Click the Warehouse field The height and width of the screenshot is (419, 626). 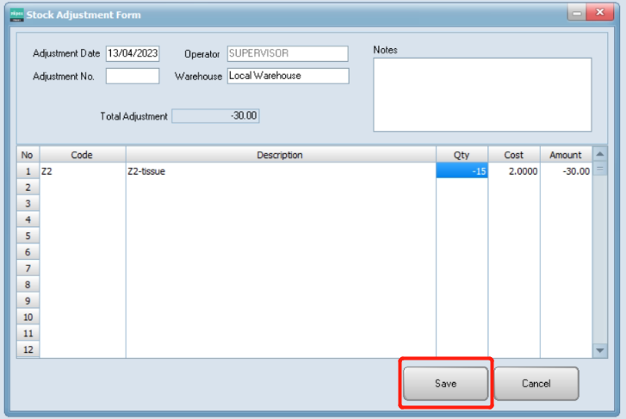click(x=288, y=76)
